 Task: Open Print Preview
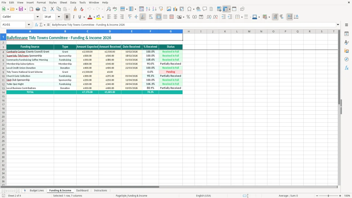coord(44,9)
